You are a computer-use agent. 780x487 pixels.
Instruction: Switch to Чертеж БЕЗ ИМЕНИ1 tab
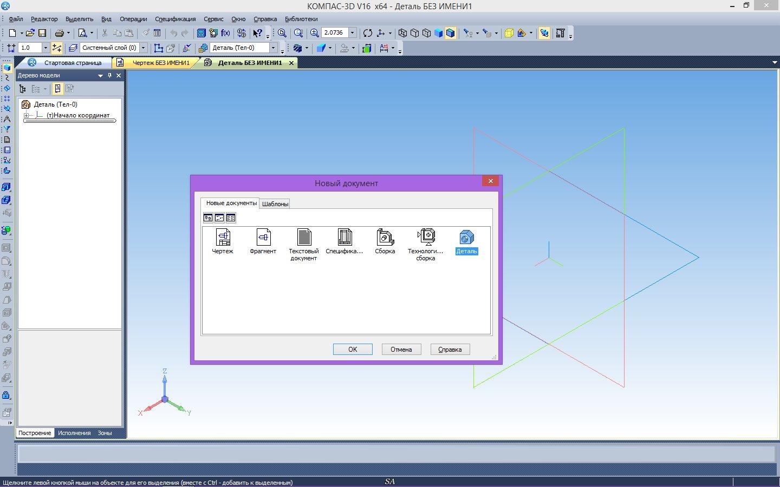[161, 63]
